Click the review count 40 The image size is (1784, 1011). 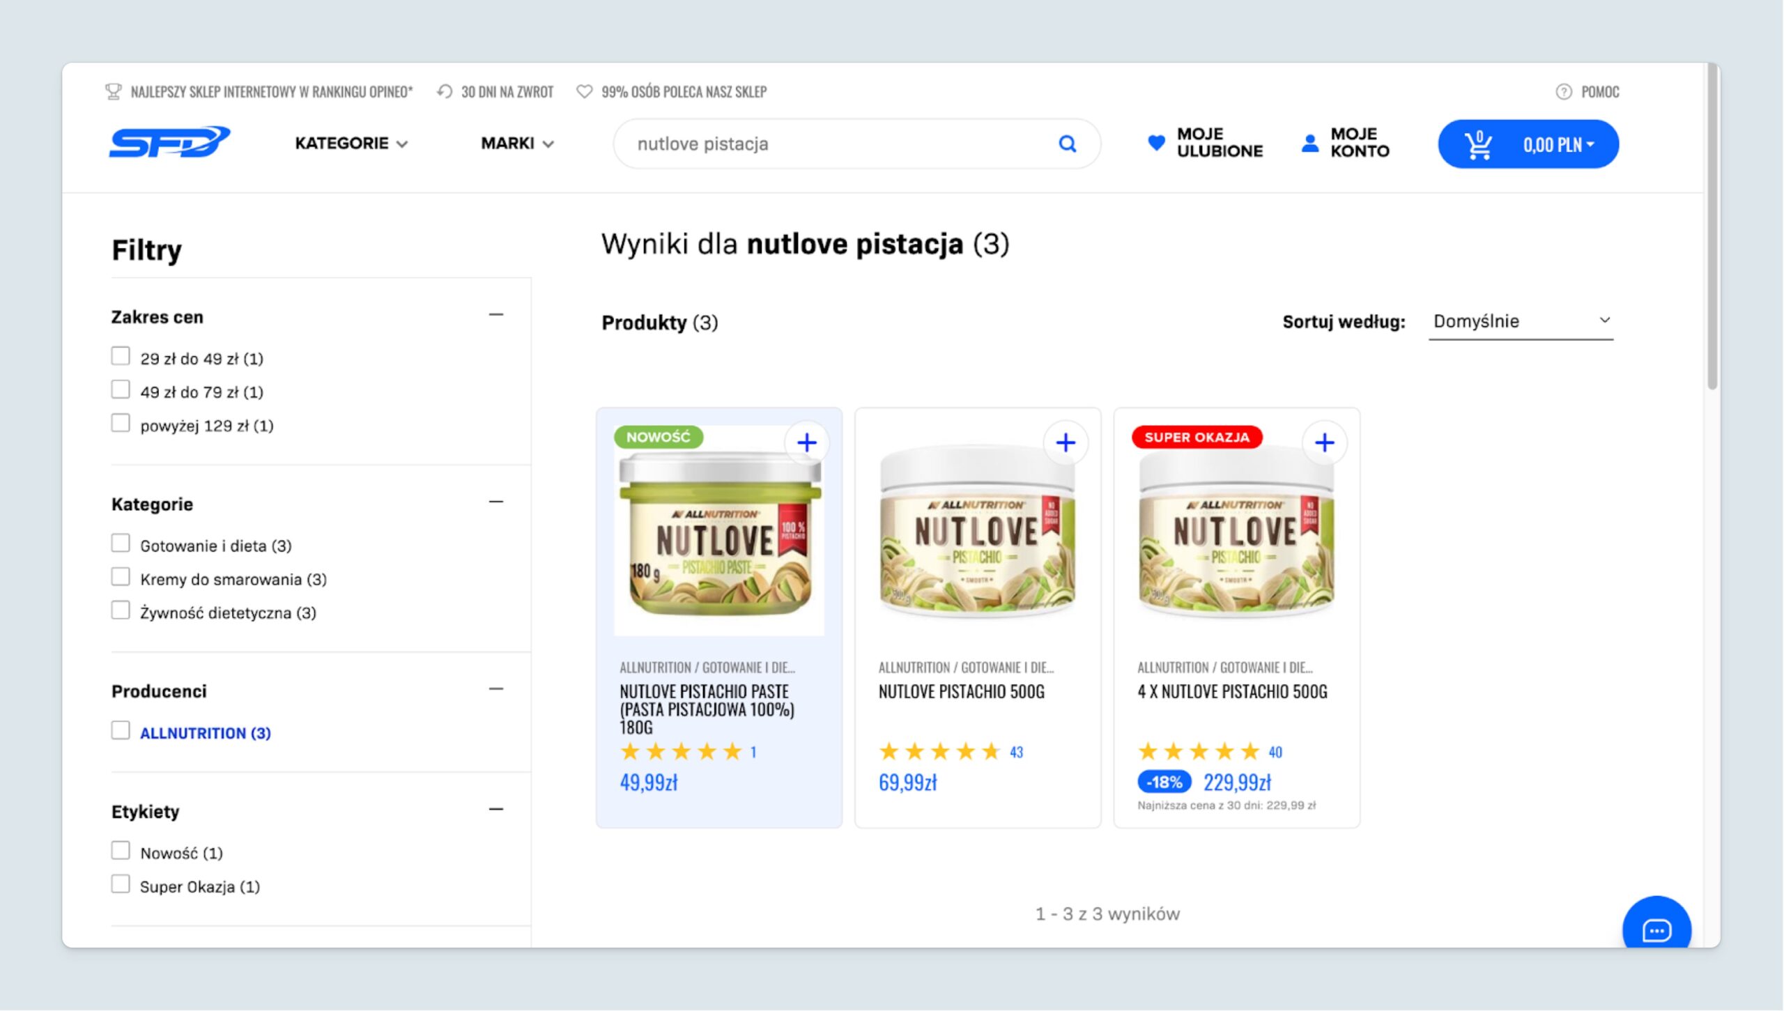[1275, 753]
